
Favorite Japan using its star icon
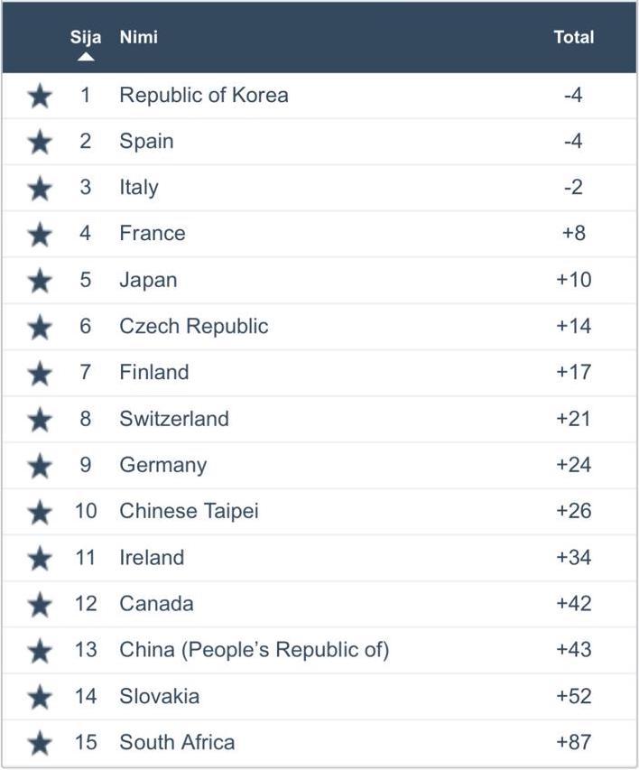(x=39, y=280)
